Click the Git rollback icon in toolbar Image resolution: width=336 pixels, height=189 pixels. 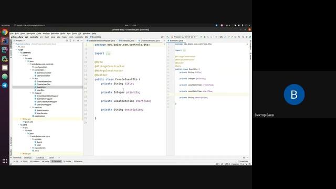coord(239,37)
